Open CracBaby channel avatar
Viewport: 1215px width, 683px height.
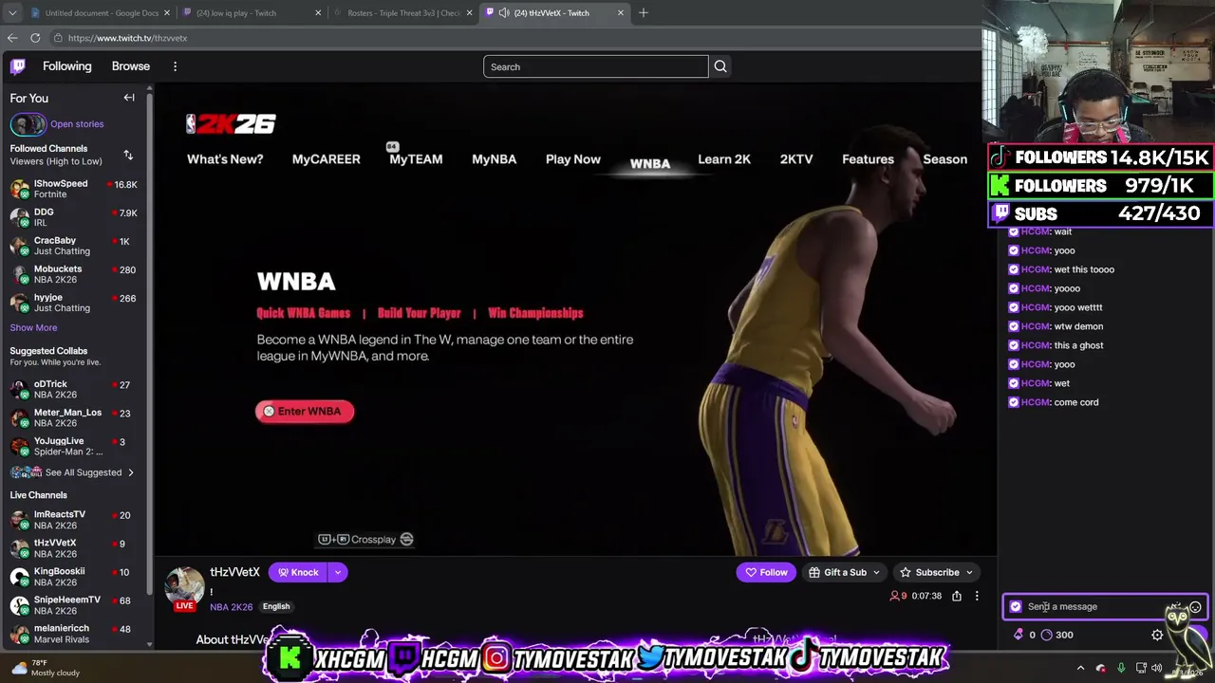[x=20, y=246]
